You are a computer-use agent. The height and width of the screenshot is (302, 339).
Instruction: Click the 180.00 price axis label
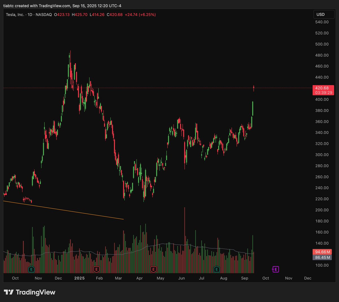[x=322, y=221]
